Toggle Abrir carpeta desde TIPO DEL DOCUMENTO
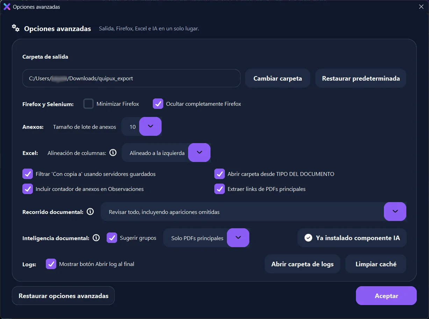429x319 pixels. (x=220, y=174)
